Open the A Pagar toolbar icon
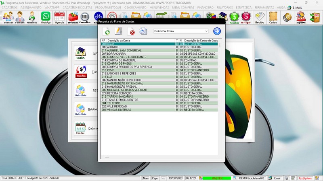 [x=246, y=17]
